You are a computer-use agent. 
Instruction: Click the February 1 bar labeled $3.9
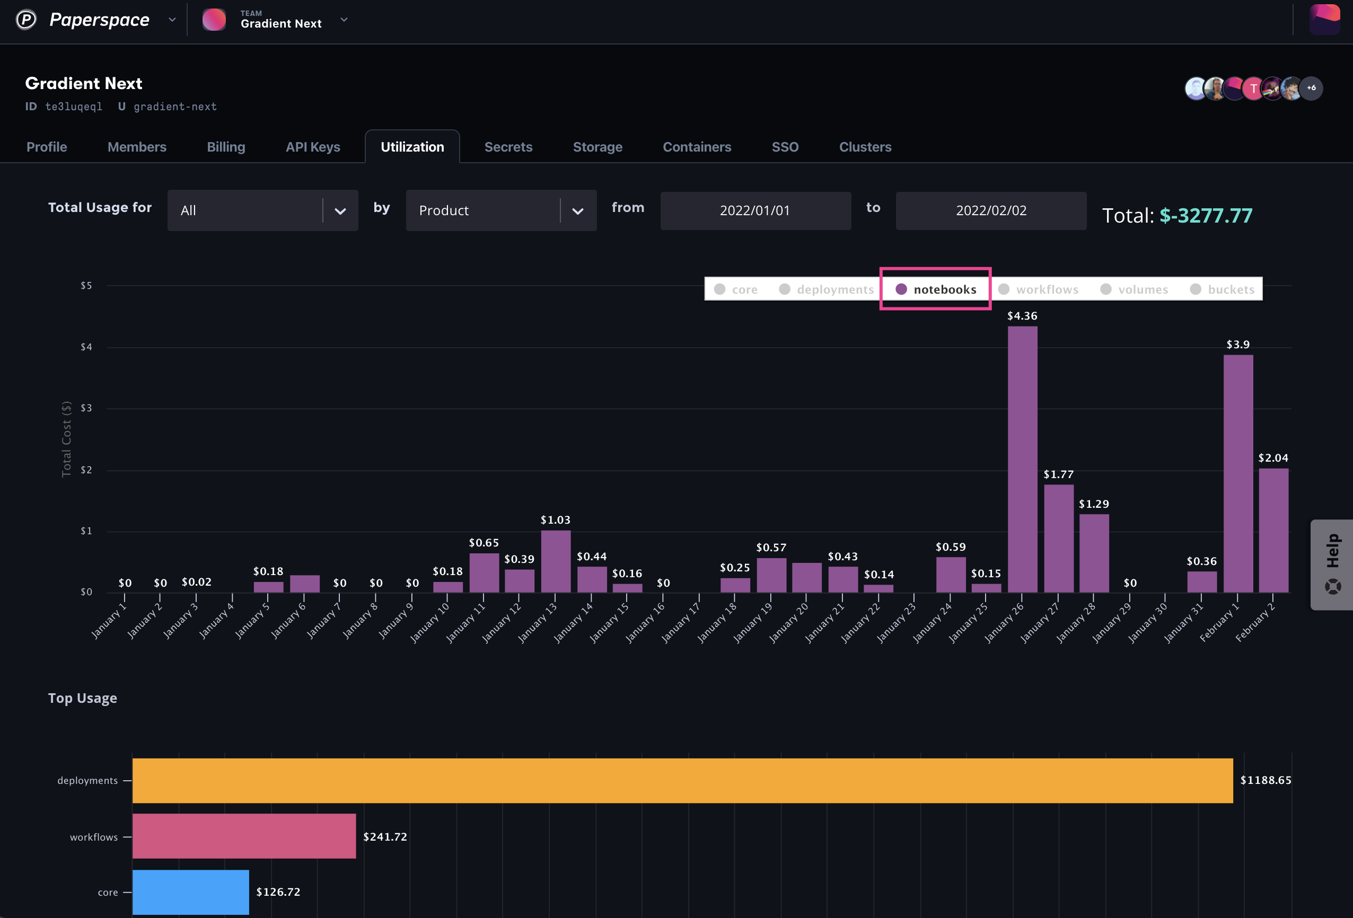1238,473
